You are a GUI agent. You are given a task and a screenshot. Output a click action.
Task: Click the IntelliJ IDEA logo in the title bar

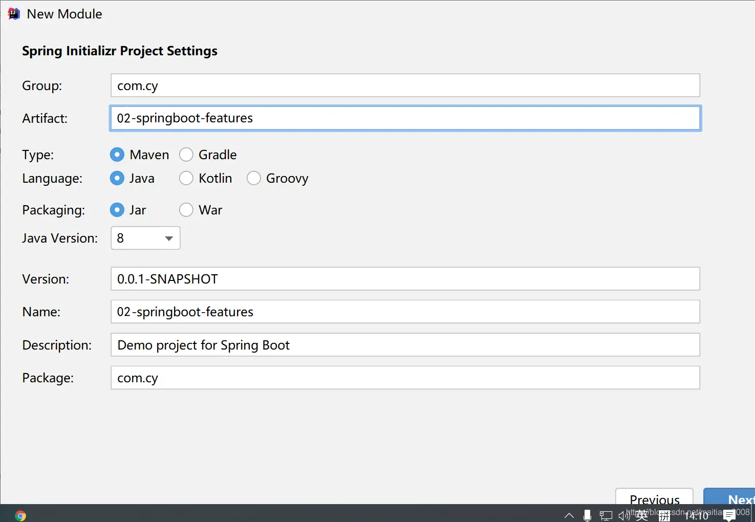point(14,14)
